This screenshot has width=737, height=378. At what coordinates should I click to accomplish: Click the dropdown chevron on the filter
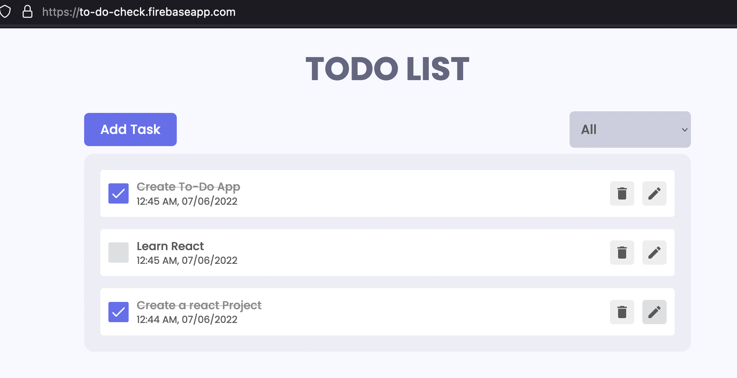pos(684,130)
